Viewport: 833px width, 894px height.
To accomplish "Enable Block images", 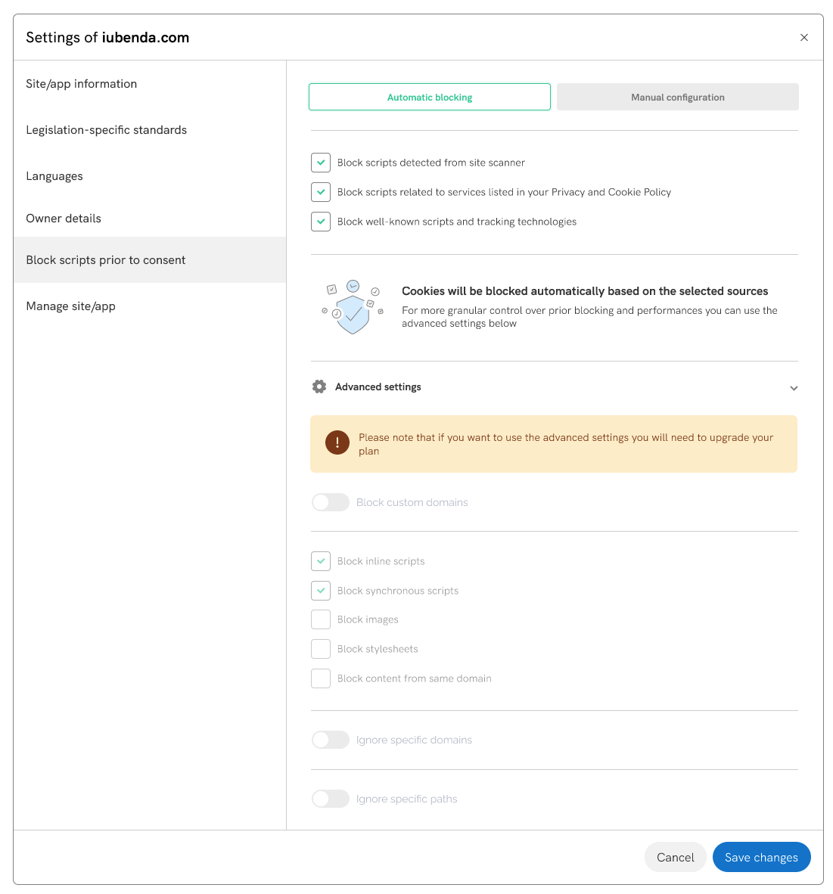I will tap(320, 619).
